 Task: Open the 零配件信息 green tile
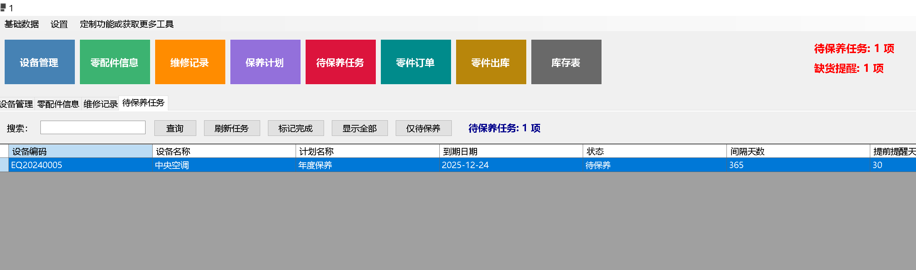point(115,62)
